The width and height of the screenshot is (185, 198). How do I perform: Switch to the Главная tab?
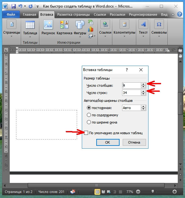pyautogui.click(x=30, y=14)
